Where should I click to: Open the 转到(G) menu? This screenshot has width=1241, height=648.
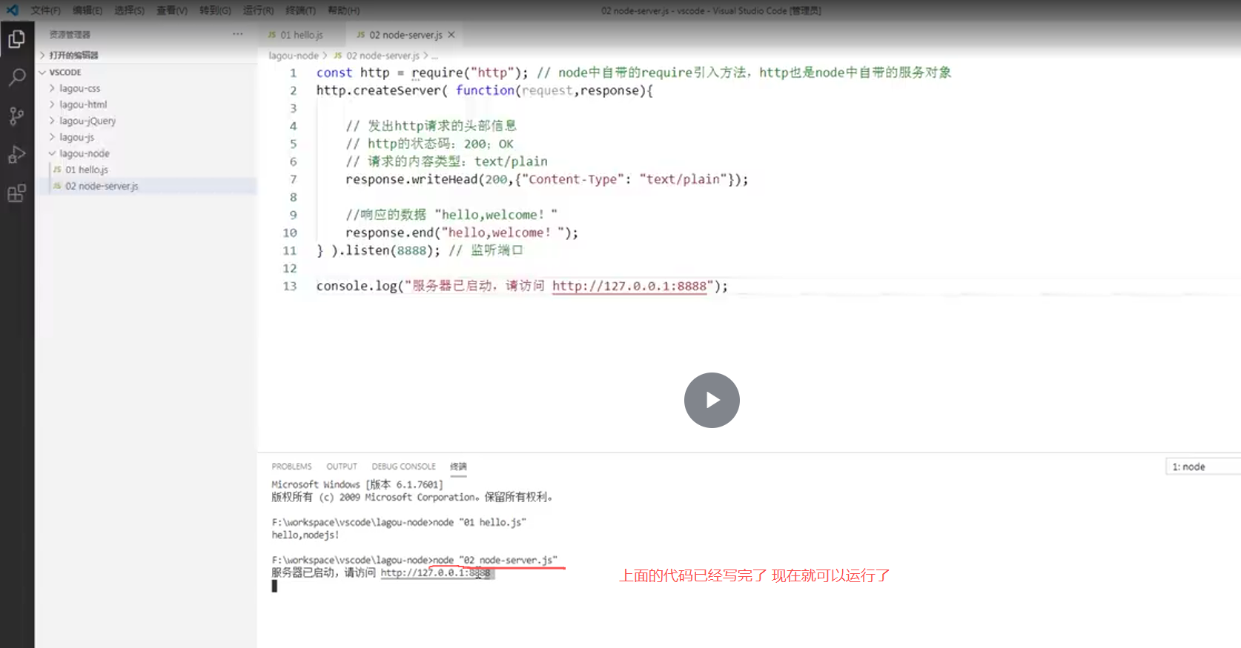pos(215,10)
